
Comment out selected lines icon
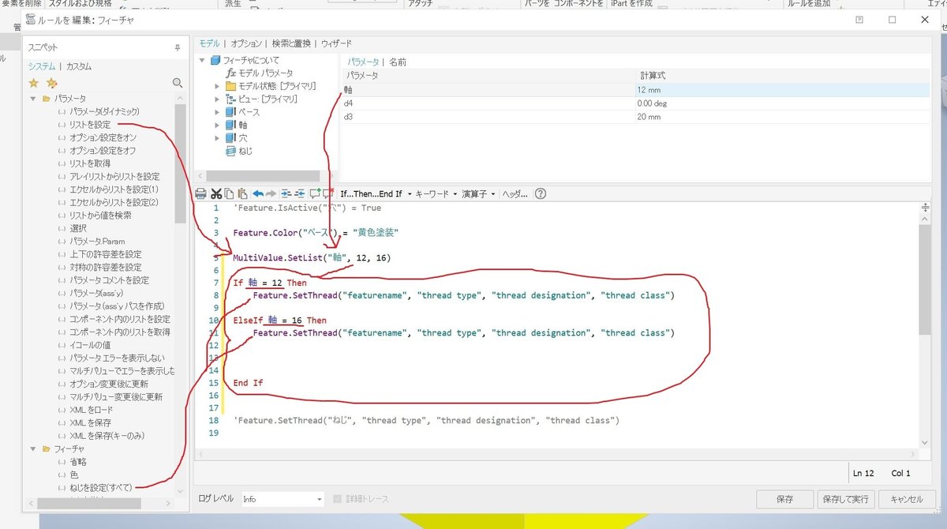pyautogui.click(x=315, y=193)
